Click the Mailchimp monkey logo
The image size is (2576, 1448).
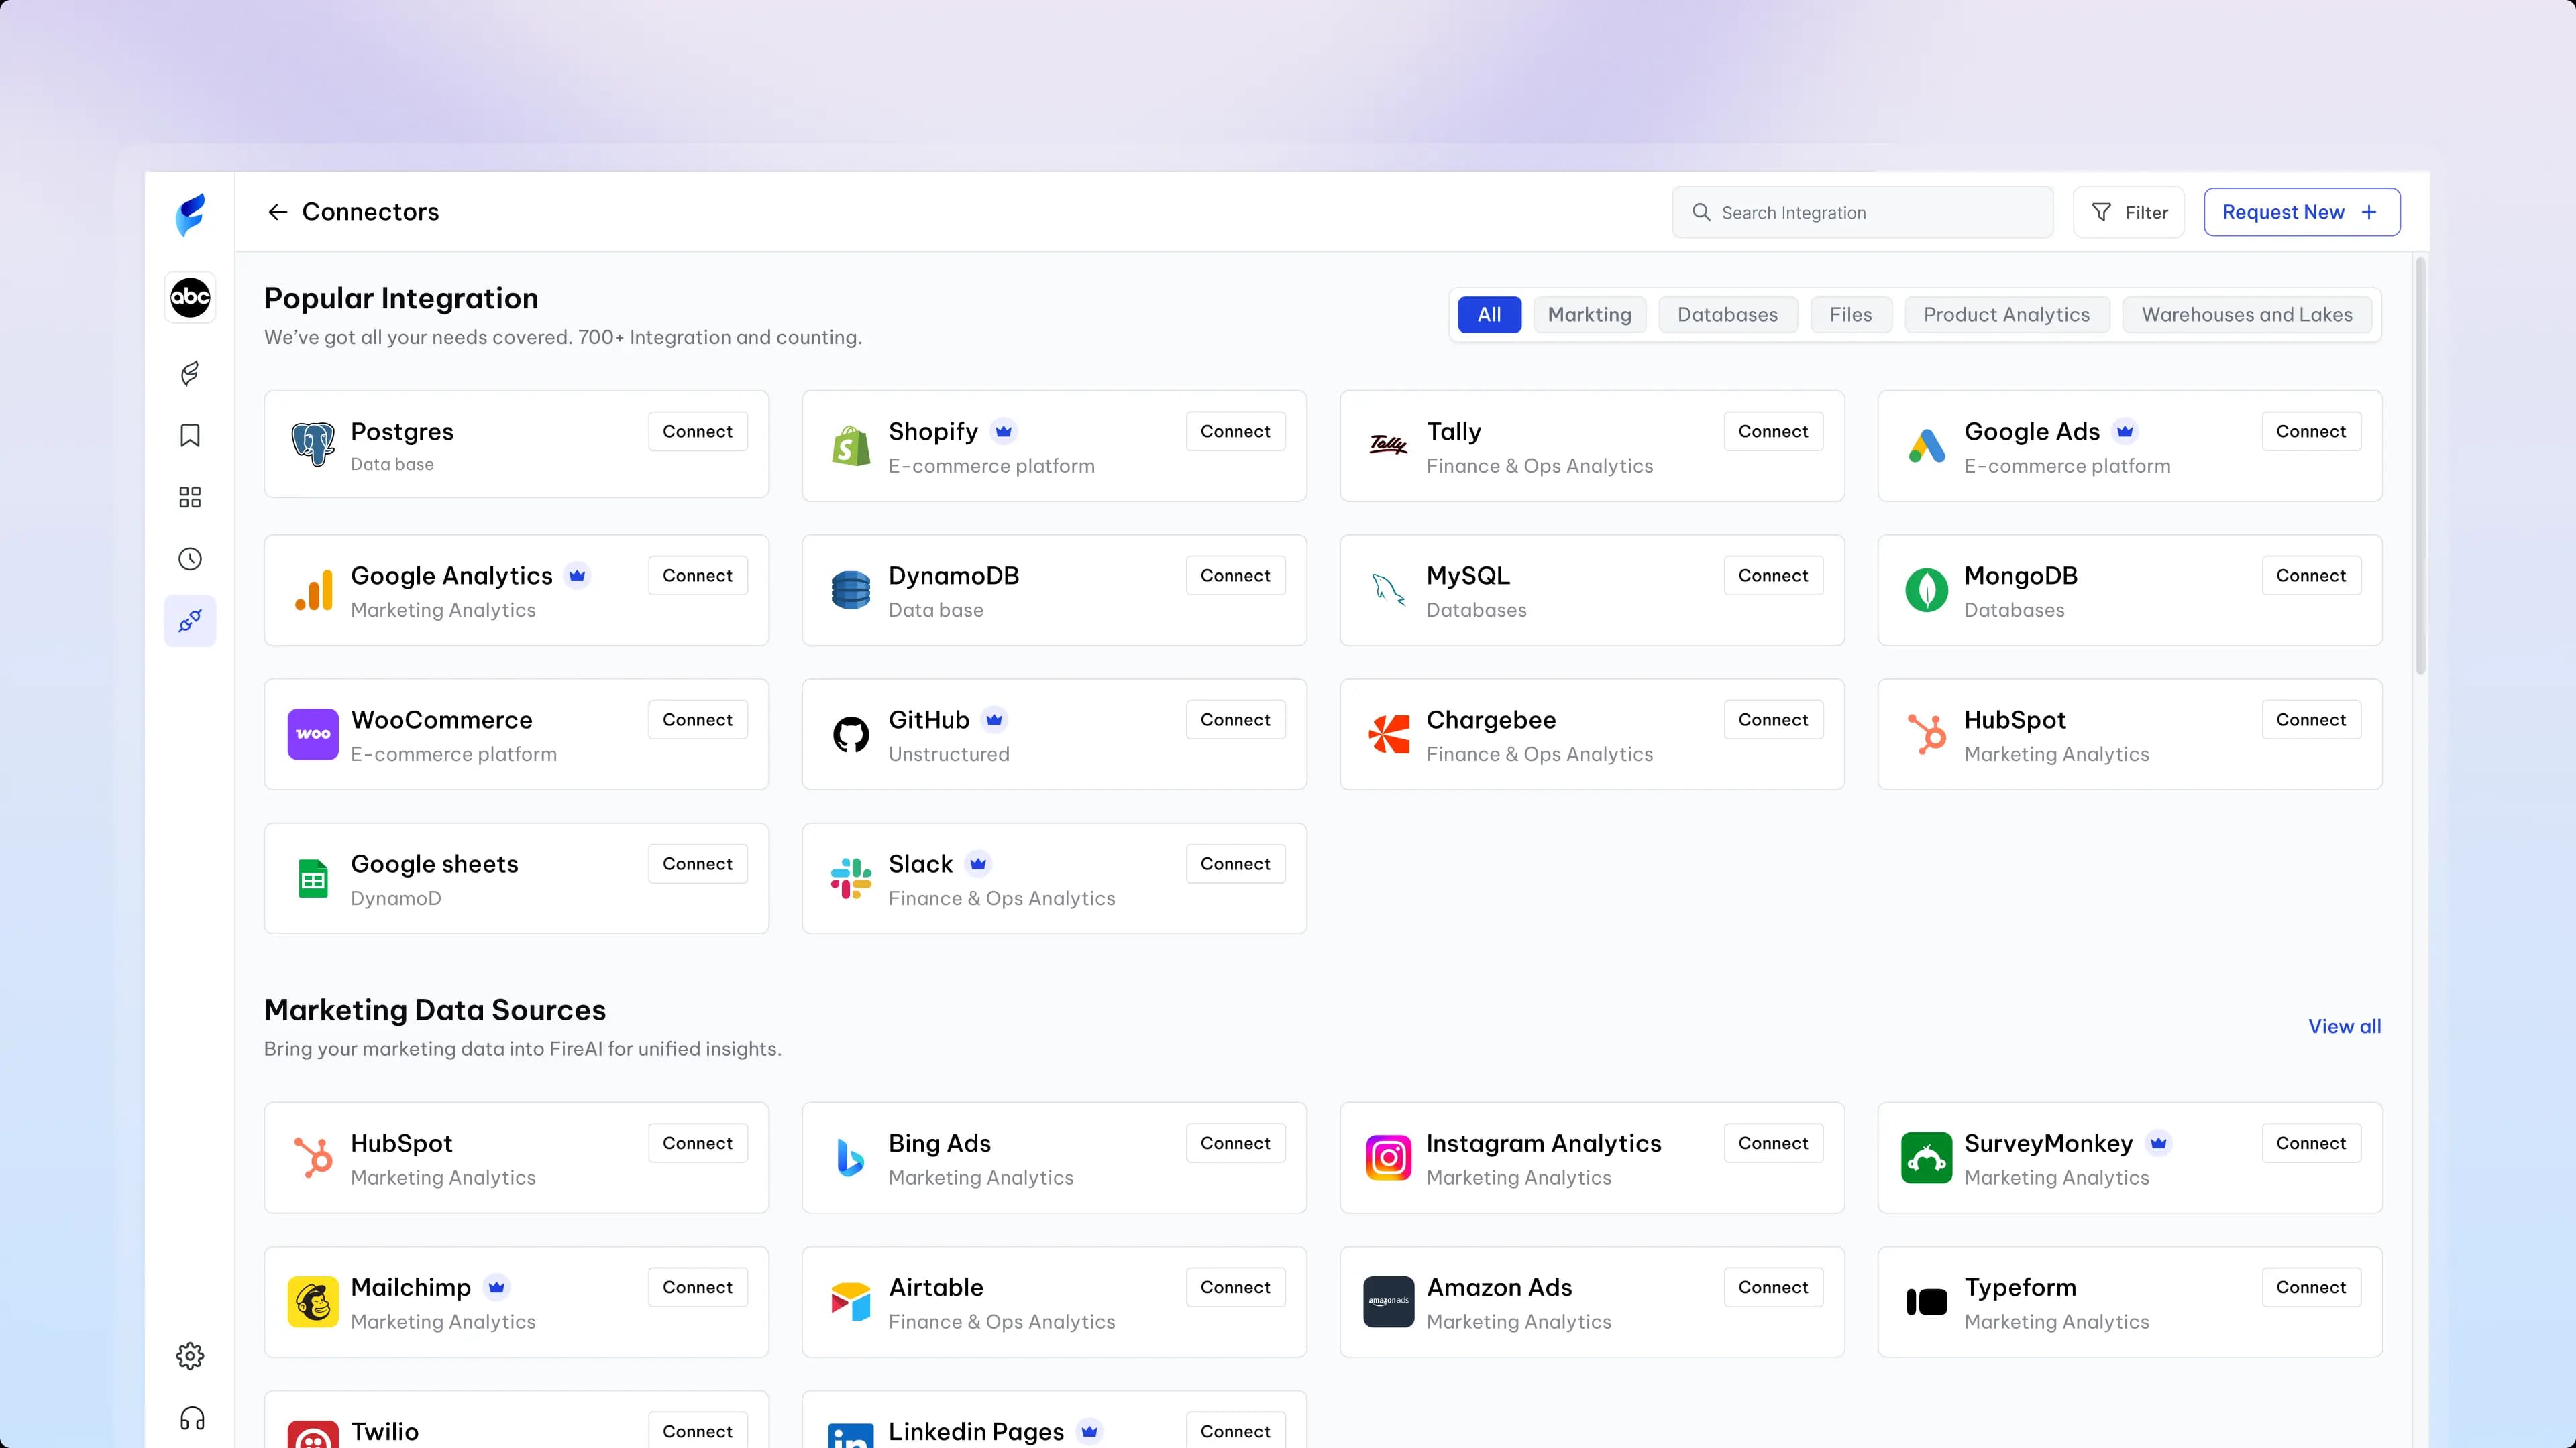313,1302
